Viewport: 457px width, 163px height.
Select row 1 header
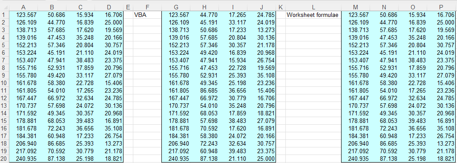pos(4,15)
